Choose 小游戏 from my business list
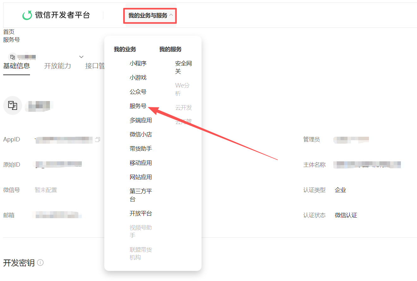This screenshot has height=281, width=417. pos(138,78)
